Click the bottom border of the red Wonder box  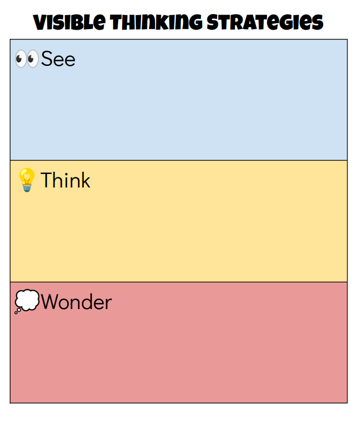pyautogui.click(x=178, y=403)
